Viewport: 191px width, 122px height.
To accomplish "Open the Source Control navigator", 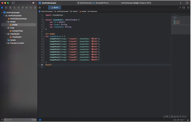I will 6,8.
